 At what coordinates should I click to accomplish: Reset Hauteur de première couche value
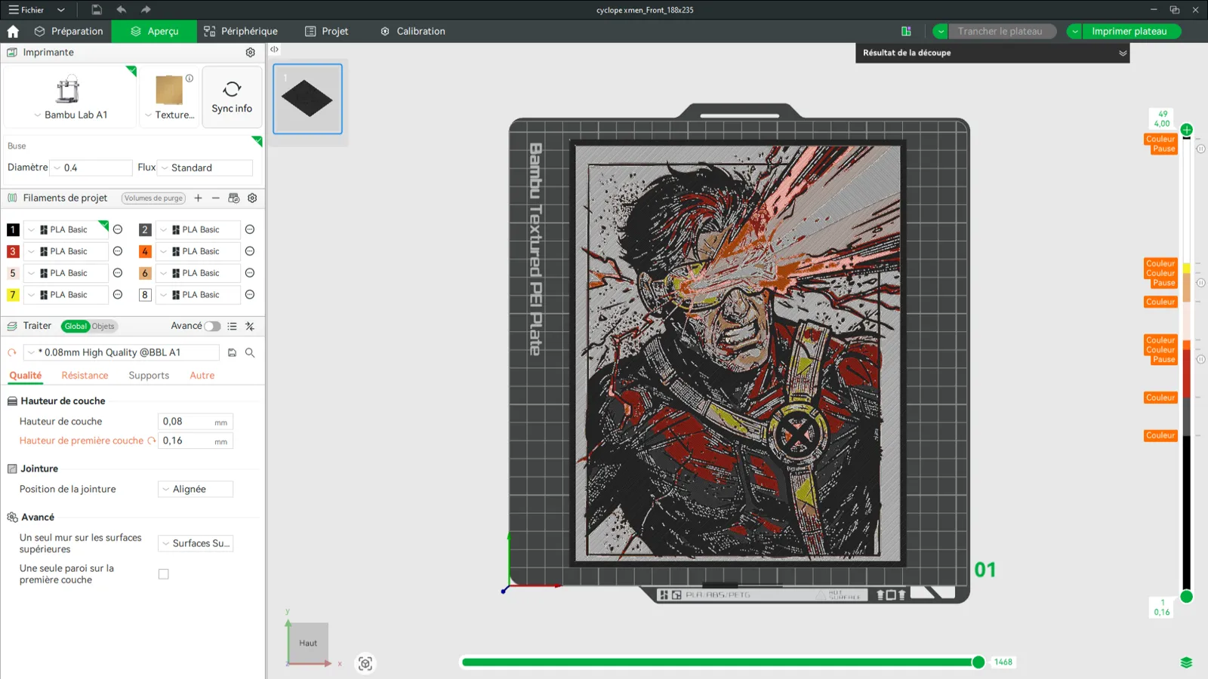(x=152, y=441)
